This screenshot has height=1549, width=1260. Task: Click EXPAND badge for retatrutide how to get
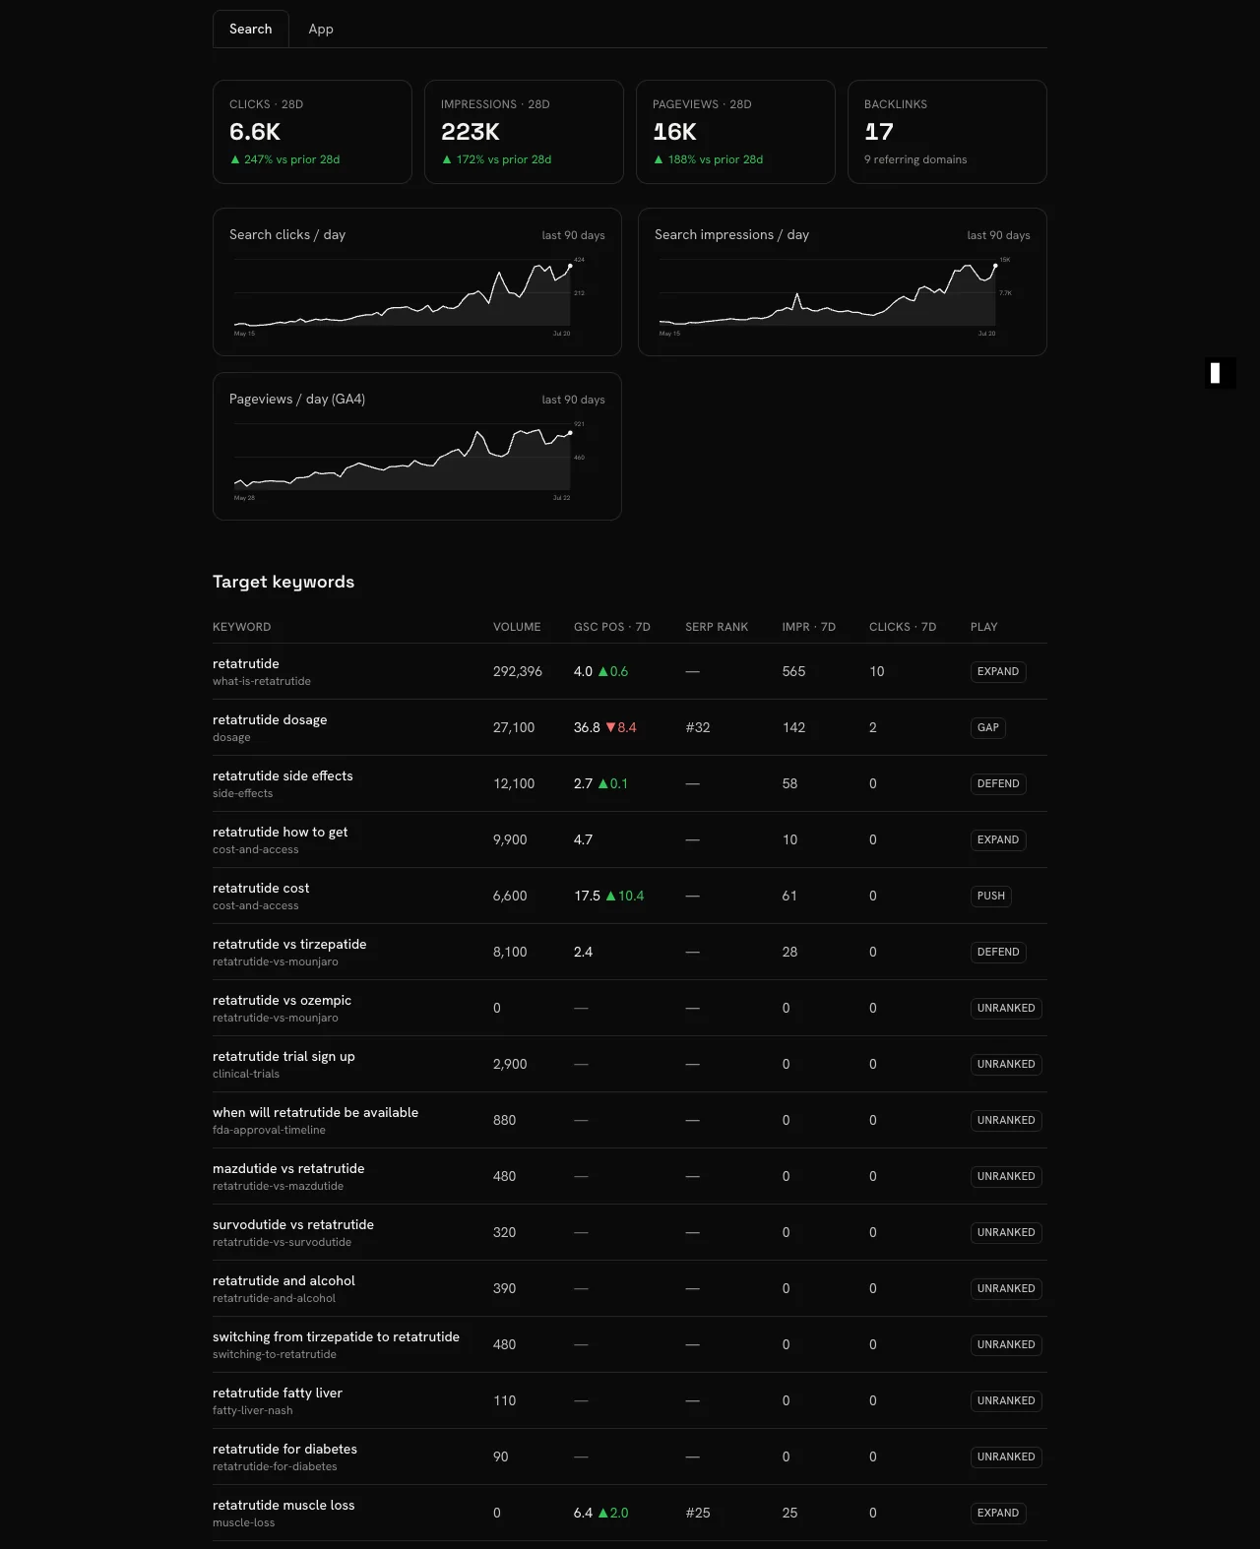tap(998, 840)
